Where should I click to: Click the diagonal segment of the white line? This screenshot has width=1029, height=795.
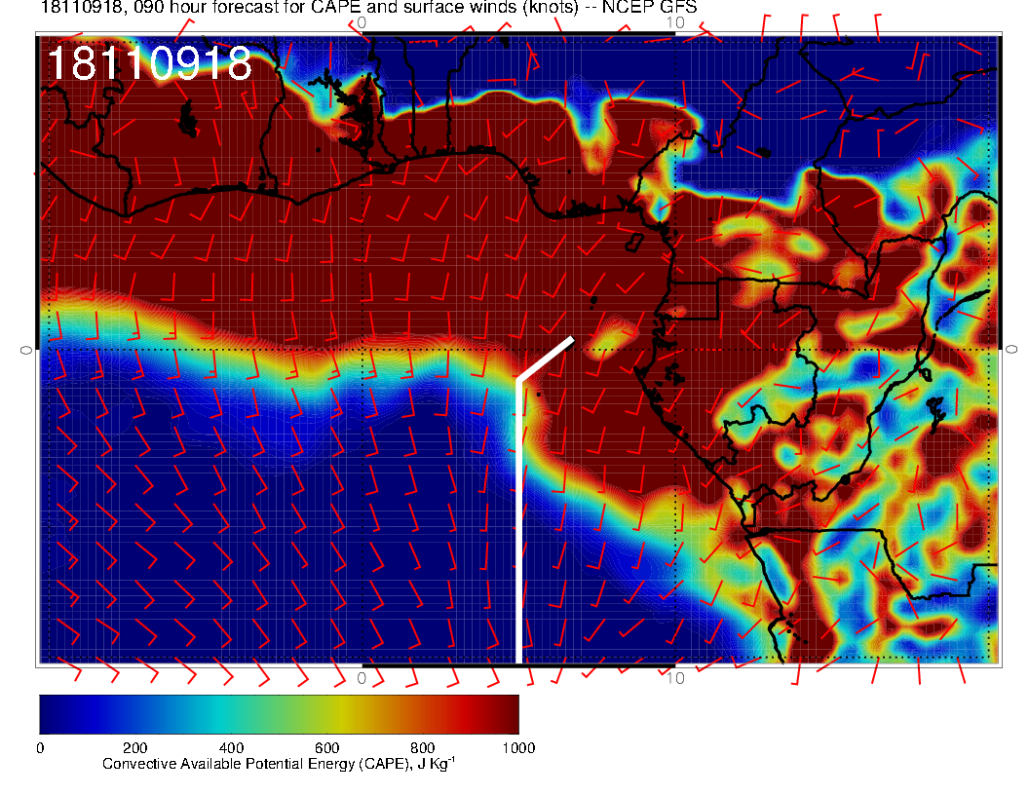[545, 359]
